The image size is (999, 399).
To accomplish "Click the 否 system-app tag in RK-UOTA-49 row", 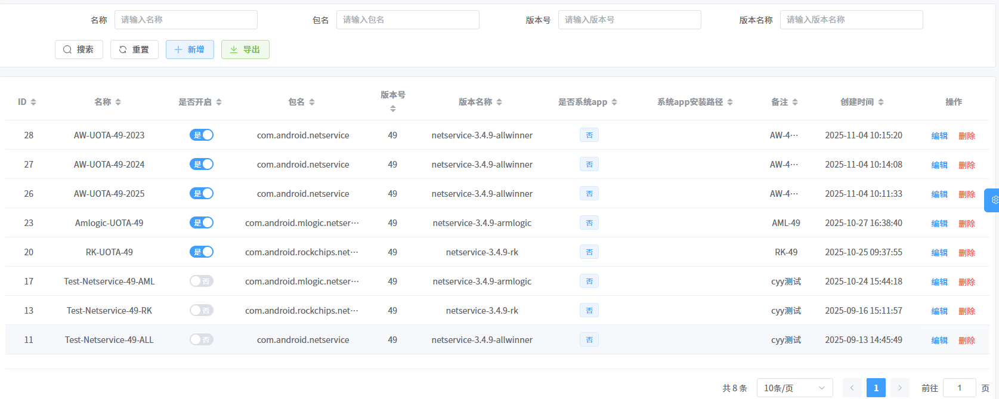I will point(589,252).
